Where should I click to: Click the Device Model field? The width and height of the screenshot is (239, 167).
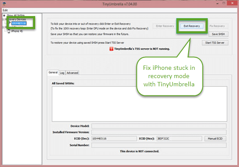point(159,126)
